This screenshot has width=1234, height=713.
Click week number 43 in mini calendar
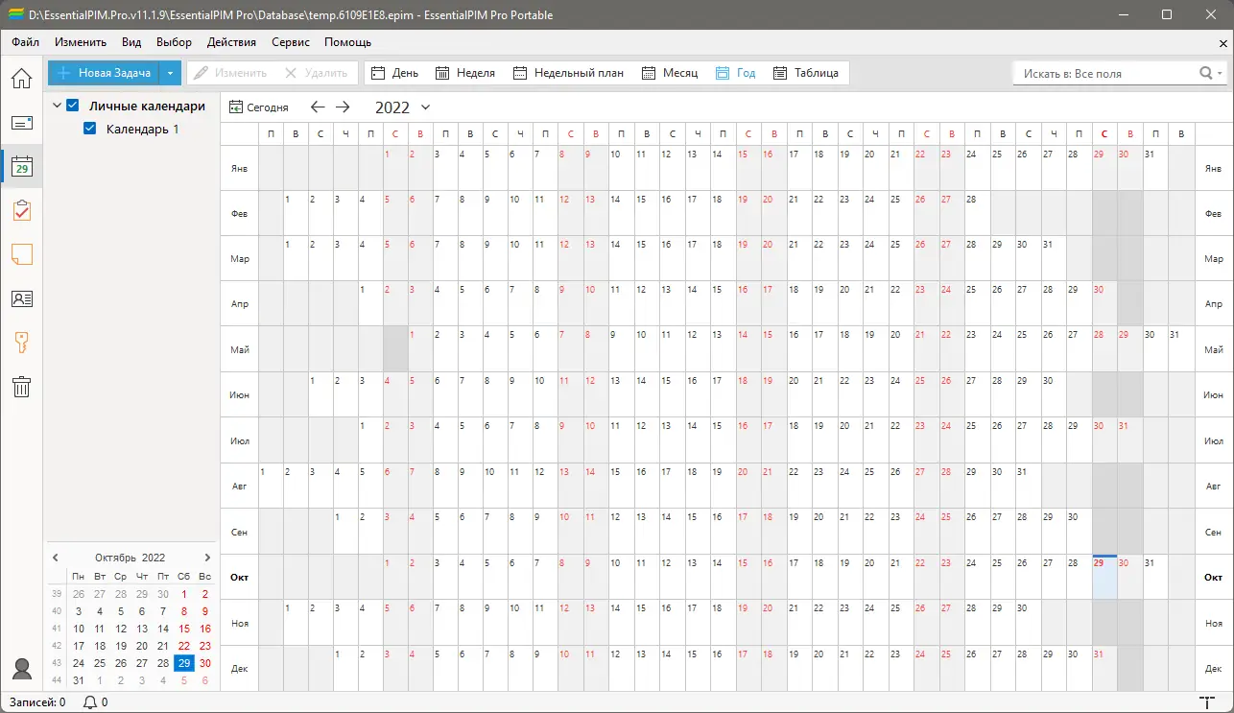tap(56, 663)
